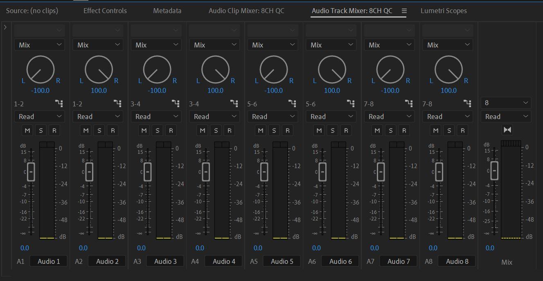Open Audio Clip Mixer: 8CH QC tab
Screen dimensions: 543x281
tap(246, 11)
